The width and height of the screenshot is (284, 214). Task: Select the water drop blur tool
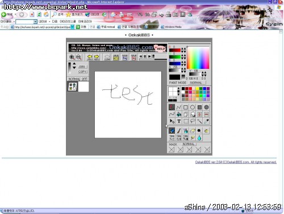click(x=199, y=138)
